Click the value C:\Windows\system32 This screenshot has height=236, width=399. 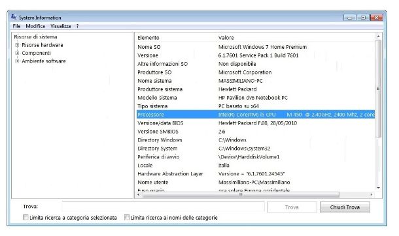click(x=244, y=149)
